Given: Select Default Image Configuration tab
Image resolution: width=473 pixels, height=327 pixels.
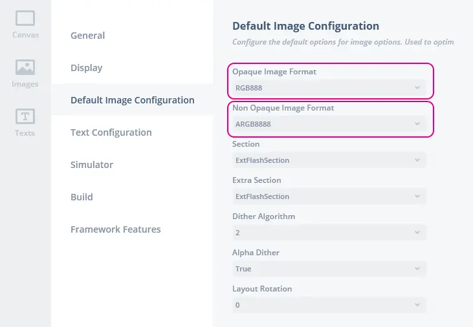Looking at the screenshot, I should pyautogui.click(x=132, y=100).
